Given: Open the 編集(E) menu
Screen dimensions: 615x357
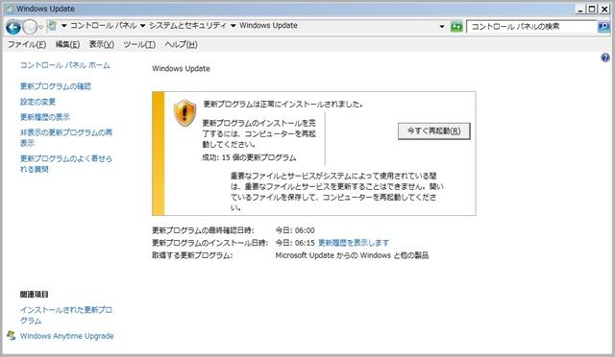Looking at the screenshot, I should pos(67,45).
